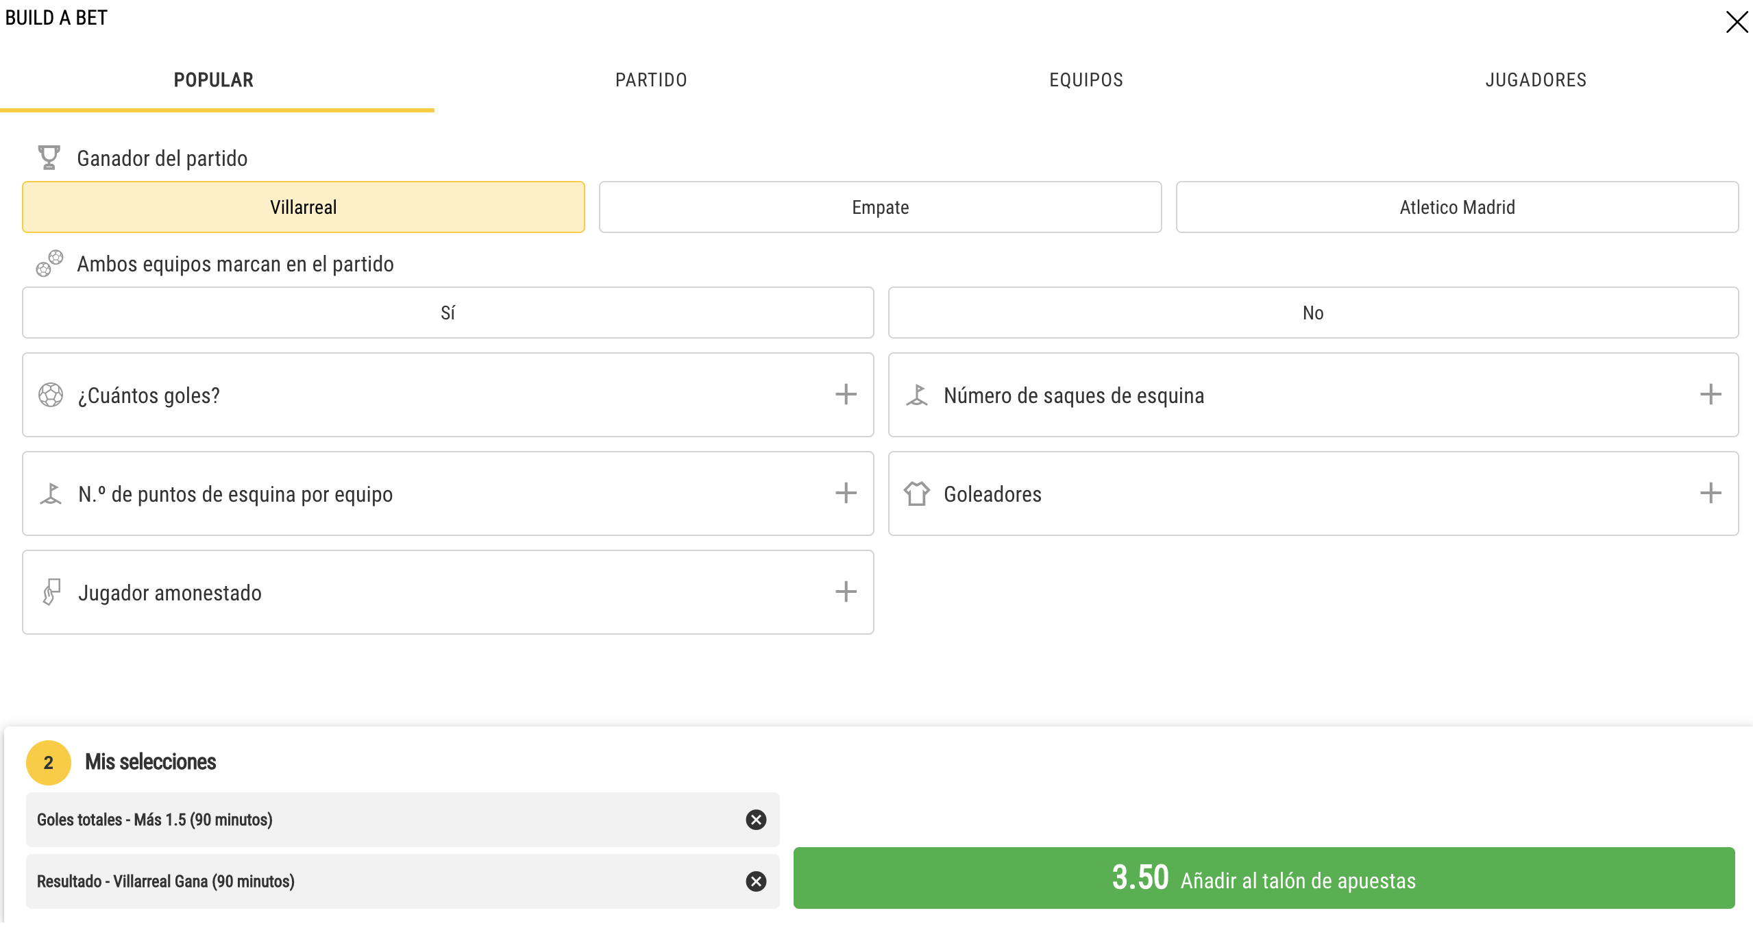Image resolution: width=1753 pixels, height=939 pixels.
Task: Click Resultado - Villarreal Gana text
Action: click(x=166, y=881)
